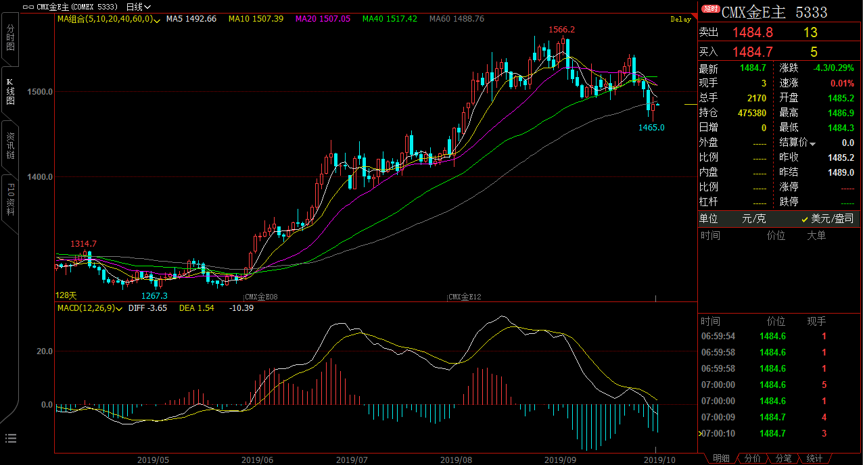Expand the MA组合 indicator settings dropdown

[x=157, y=20]
